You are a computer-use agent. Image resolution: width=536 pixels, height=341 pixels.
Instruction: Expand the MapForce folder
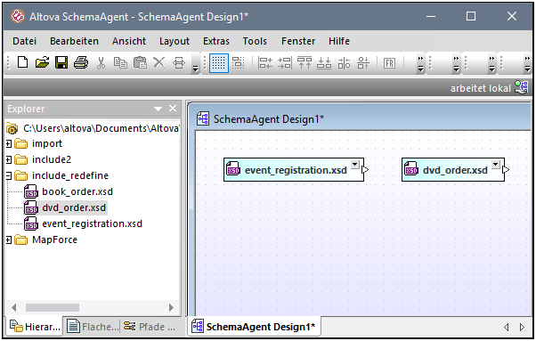[9, 240]
